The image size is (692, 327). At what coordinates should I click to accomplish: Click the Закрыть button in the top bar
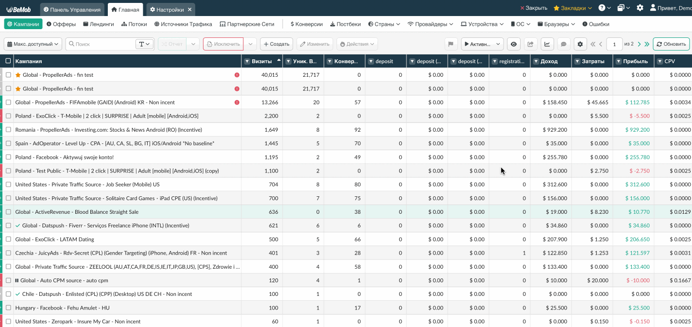(534, 8)
